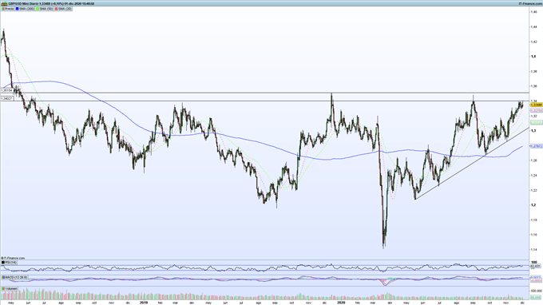The height and width of the screenshot is (305, 543).
Task: Click the 2020 year label on the time axis
Action: click(x=341, y=303)
